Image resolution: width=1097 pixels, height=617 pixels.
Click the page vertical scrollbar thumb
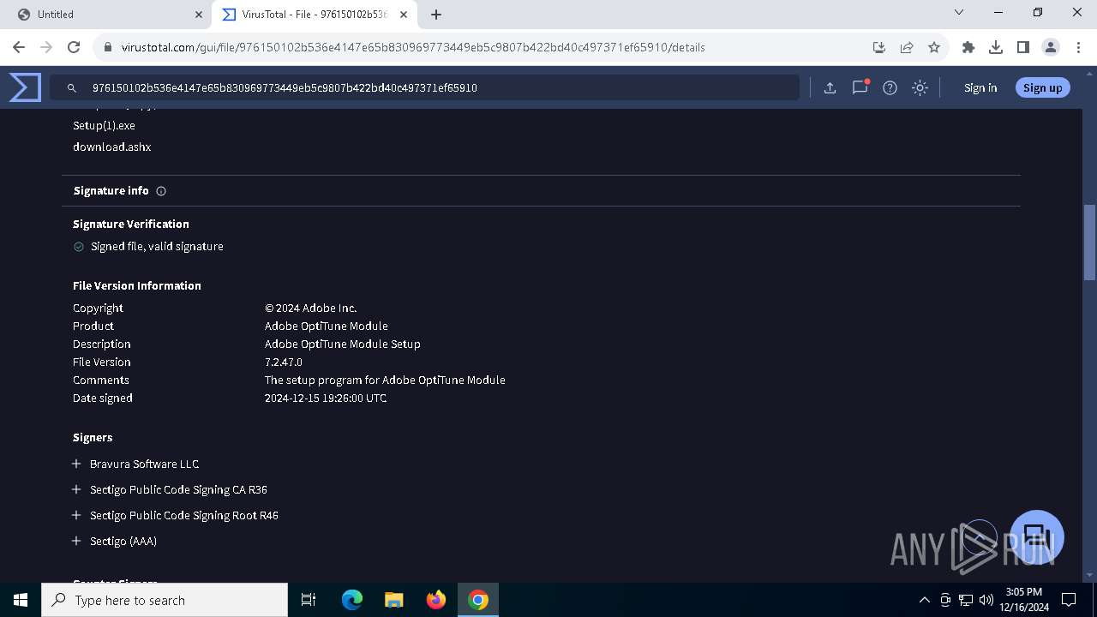tap(1089, 243)
